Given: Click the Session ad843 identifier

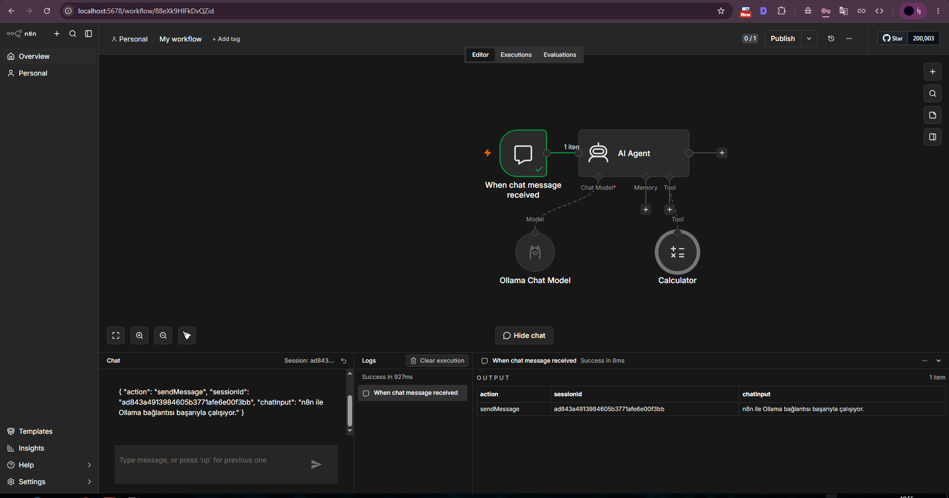Looking at the screenshot, I should coord(309,361).
